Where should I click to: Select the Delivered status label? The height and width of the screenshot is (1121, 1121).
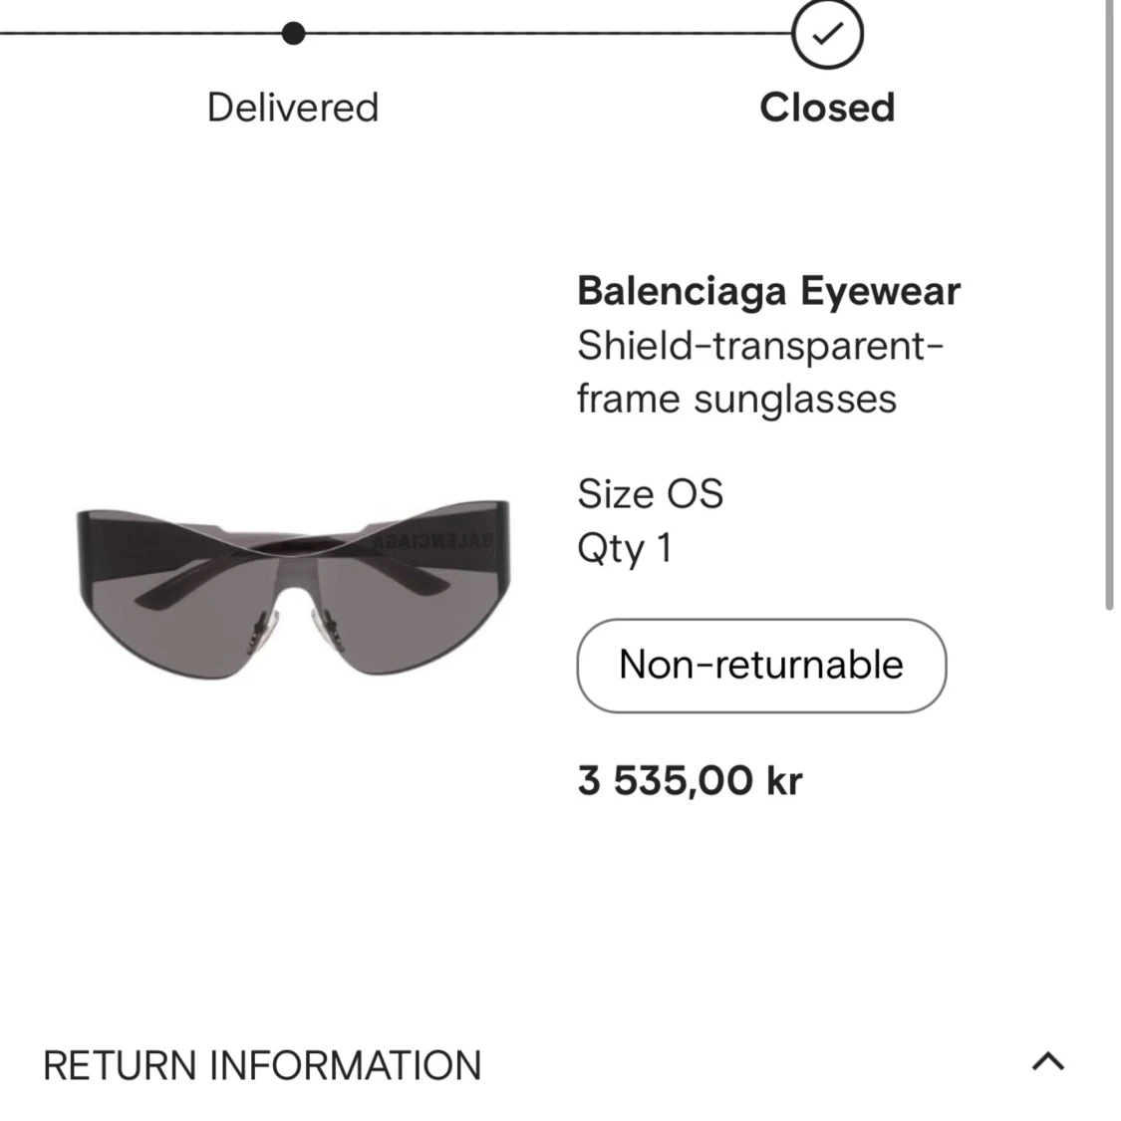pos(293,108)
